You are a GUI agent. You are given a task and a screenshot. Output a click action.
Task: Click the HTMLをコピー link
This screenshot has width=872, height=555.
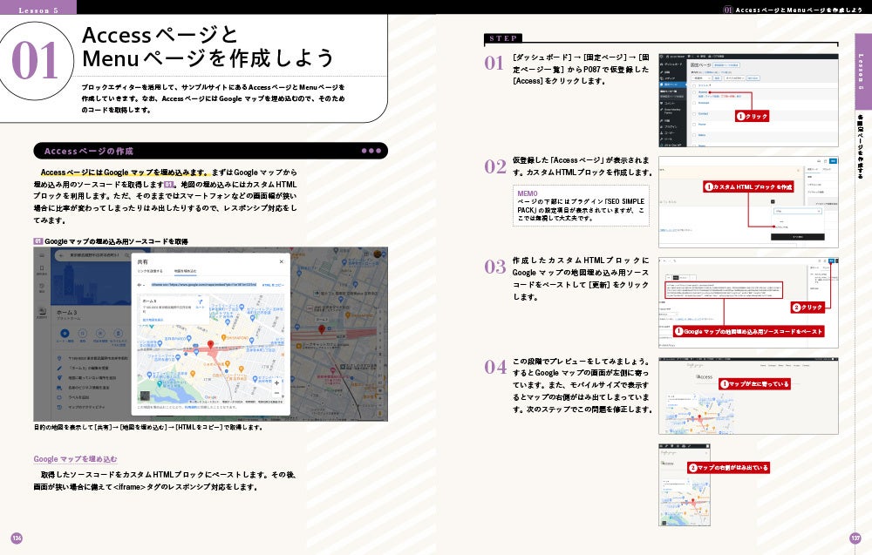[x=272, y=285]
